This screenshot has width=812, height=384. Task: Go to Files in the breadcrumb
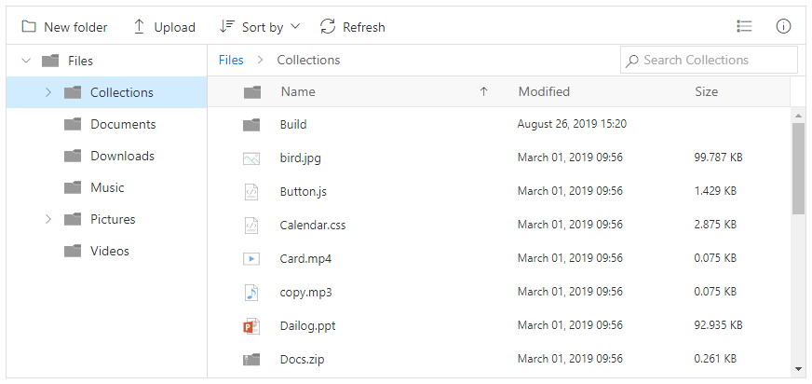tap(231, 61)
